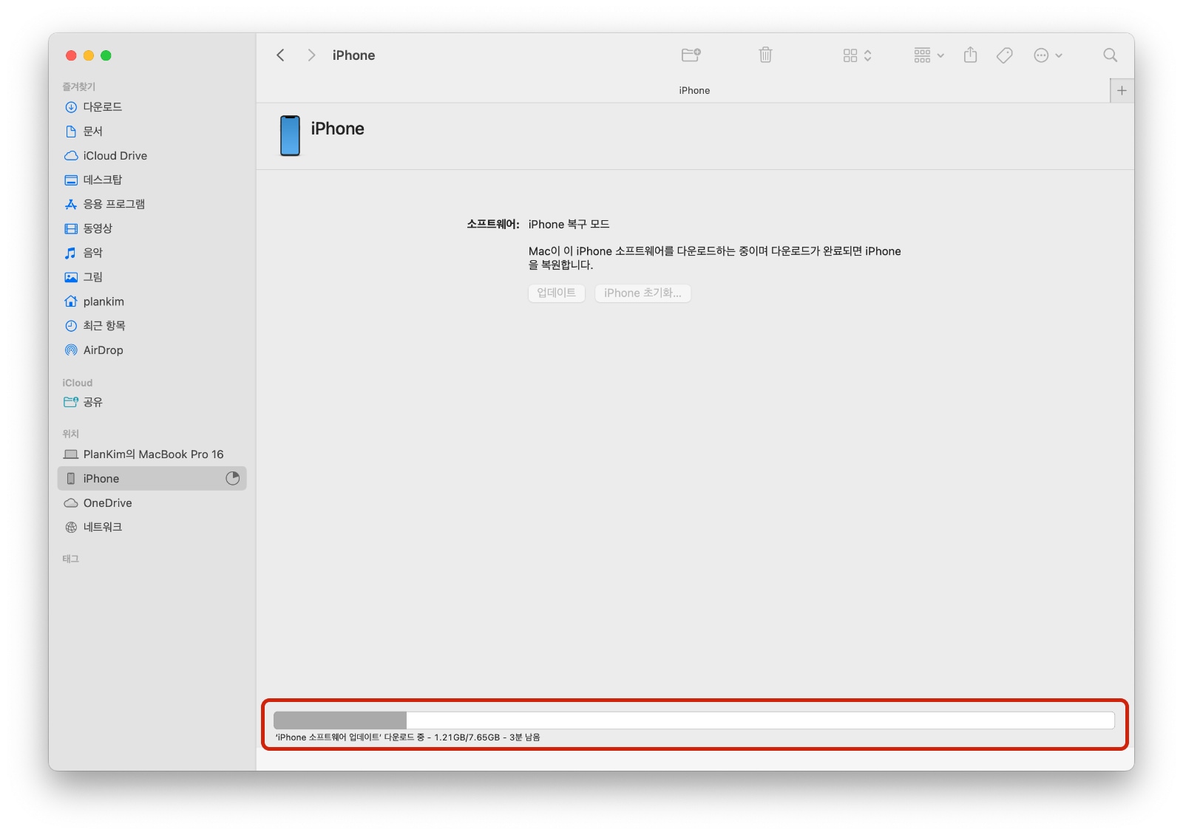Open OneDrive in the sidebar
This screenshot has width=1183, height=835.
152,503
